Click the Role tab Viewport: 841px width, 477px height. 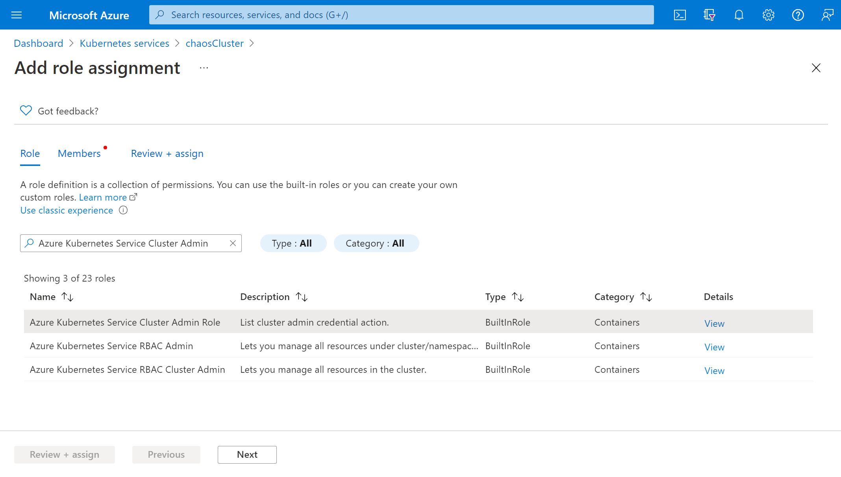click(30, 153)
